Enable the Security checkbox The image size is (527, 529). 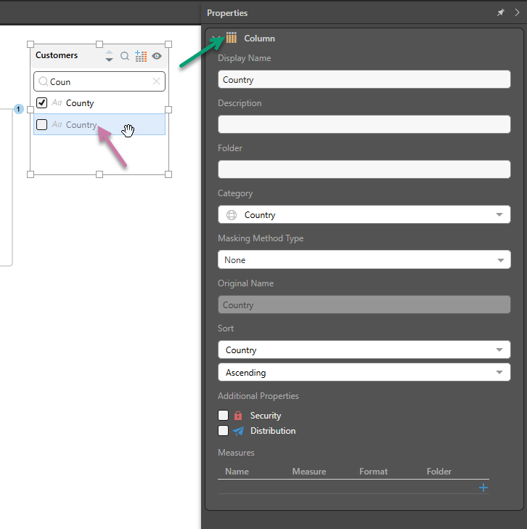coord(224,416)
